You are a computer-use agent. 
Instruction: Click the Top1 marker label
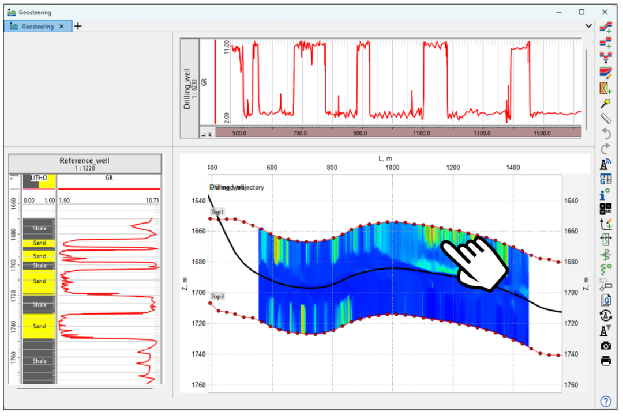pyautogui.click(x=217, y=213)
